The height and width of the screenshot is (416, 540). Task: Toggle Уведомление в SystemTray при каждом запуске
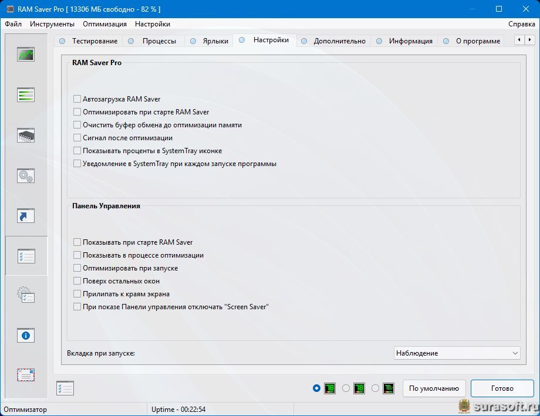77,164
